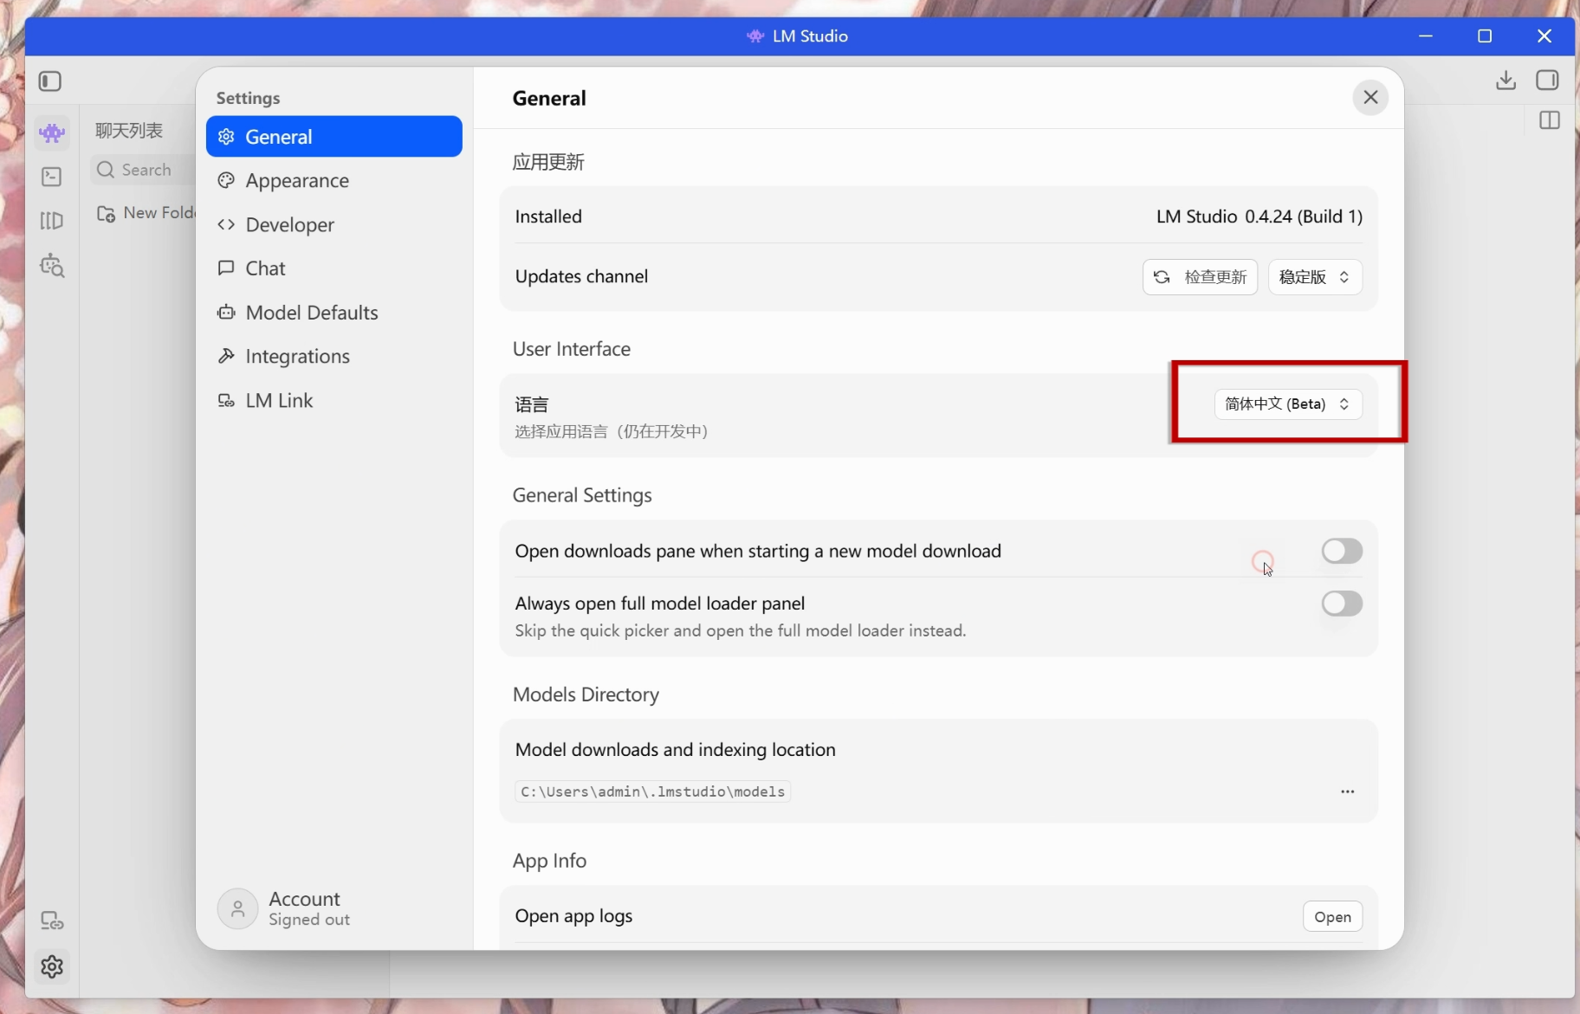Click the models path C:\Users\admin\.lmstudio\models
Screen dimensions: 1580x1014
click(x=652, y=791)
